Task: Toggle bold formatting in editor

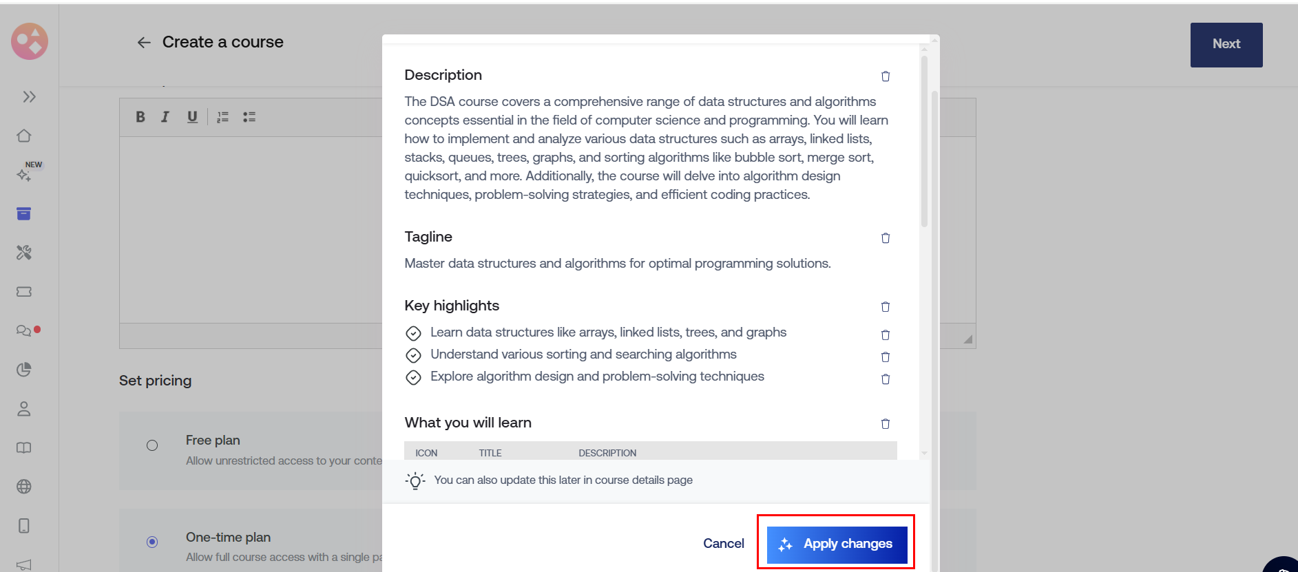Action: pyautogui.click(x=140, y=117)
